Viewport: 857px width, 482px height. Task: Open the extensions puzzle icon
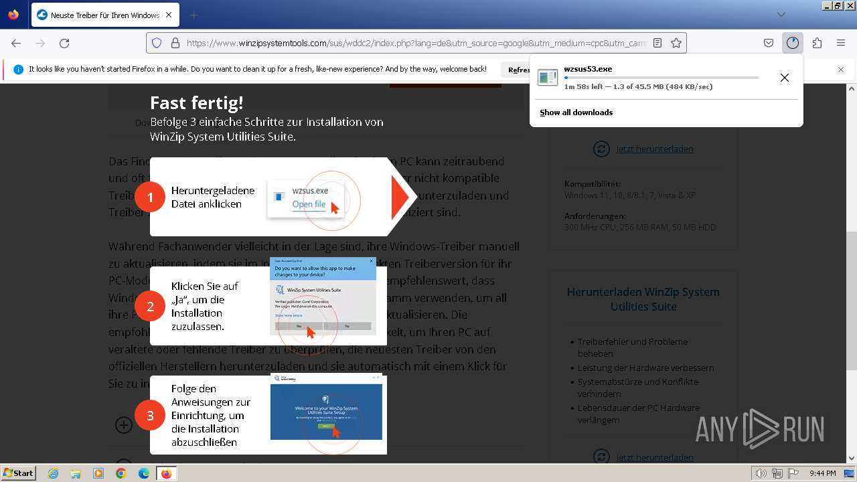click(x=817, y=43)
